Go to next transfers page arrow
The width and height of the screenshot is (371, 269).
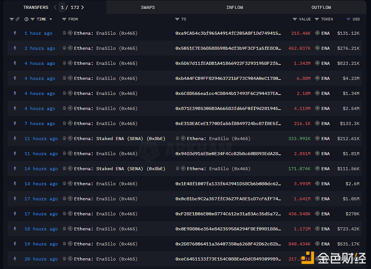[83, 7]
